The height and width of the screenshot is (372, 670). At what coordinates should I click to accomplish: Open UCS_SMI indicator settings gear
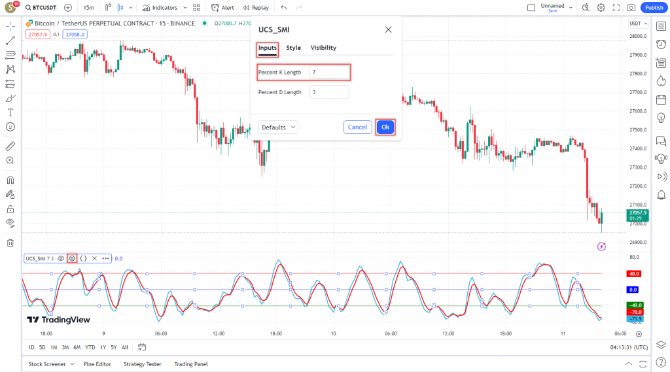72,258
